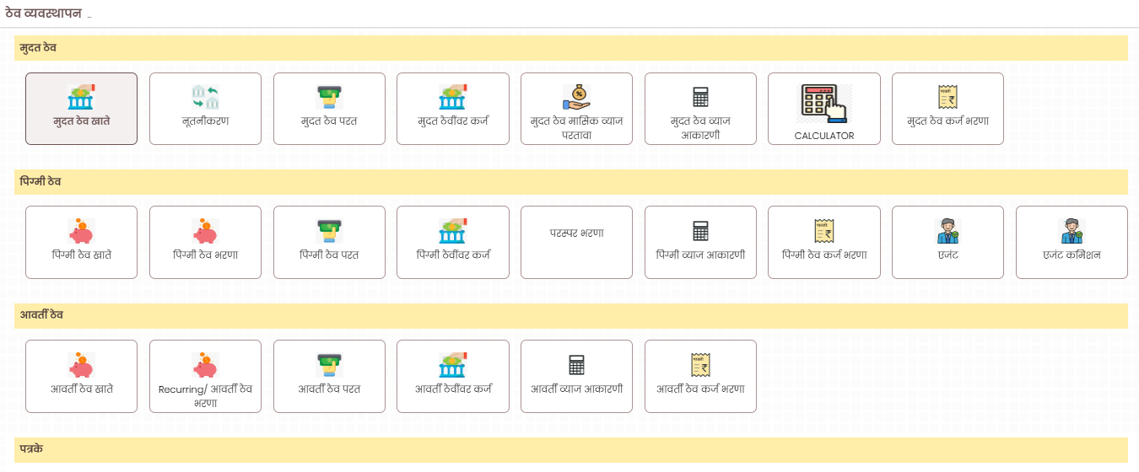Open Recurring/ आवर्ती ठेव भरणा tile
Viewport: 1139px width, 472px height.
click(x=205, y=376)
